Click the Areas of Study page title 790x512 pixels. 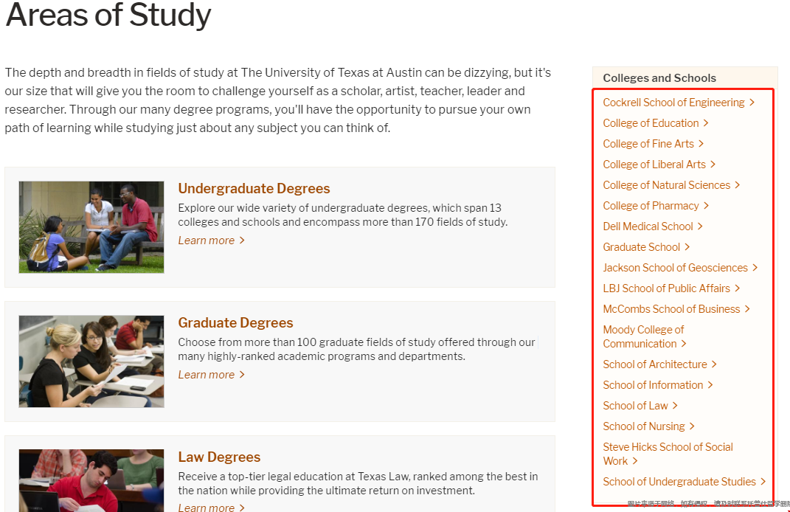click(x=108, y=15)
